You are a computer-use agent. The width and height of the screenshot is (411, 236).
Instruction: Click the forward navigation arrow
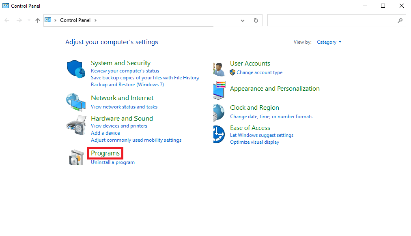point(19,20)
